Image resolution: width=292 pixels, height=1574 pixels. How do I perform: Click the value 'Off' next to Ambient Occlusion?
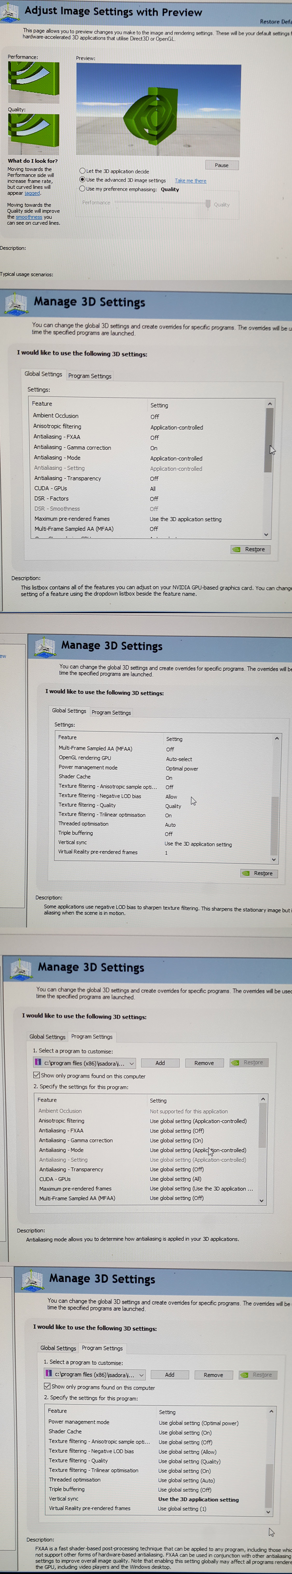coord(155,417)
